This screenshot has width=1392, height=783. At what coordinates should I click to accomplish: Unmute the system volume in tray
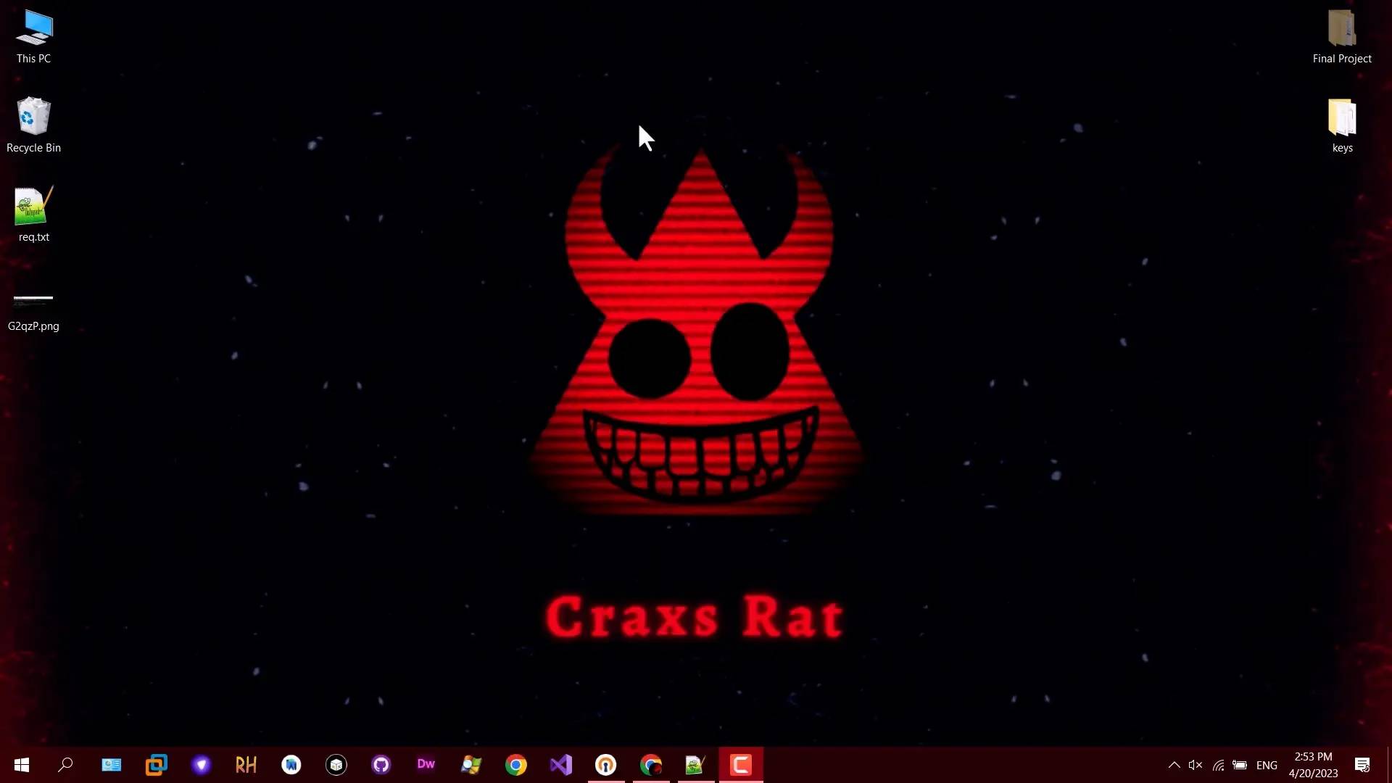coord(1195,765)
